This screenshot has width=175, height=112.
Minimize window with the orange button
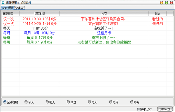point(162,3)
